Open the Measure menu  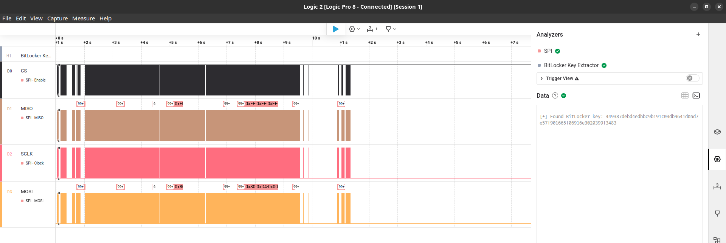tap(84, 18)
